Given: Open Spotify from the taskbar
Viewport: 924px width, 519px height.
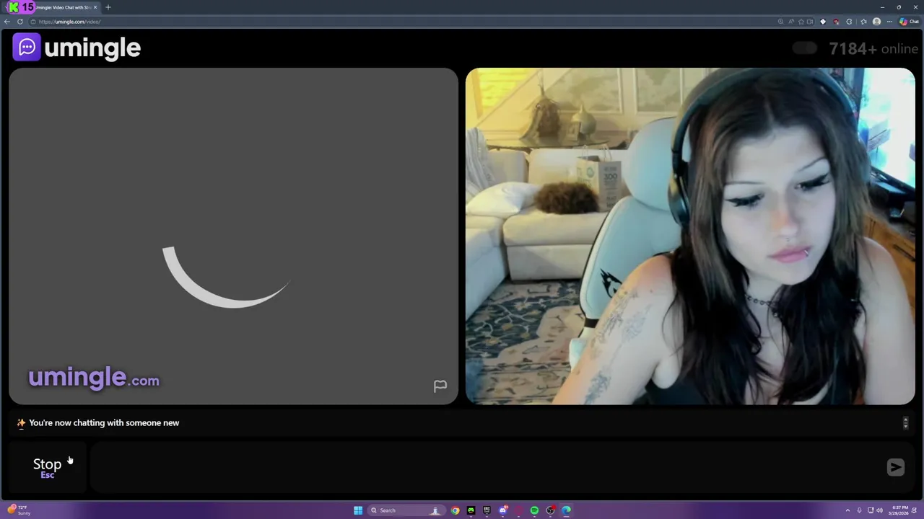Looking at the screenshot, I should pos(534,510).
